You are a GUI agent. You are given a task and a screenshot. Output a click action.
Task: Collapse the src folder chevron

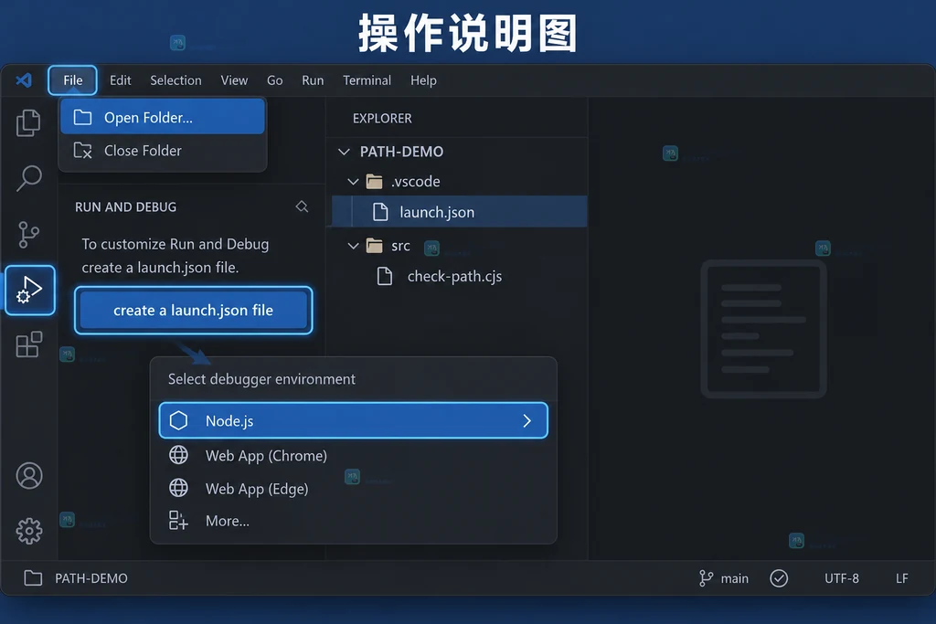point(354,245)
